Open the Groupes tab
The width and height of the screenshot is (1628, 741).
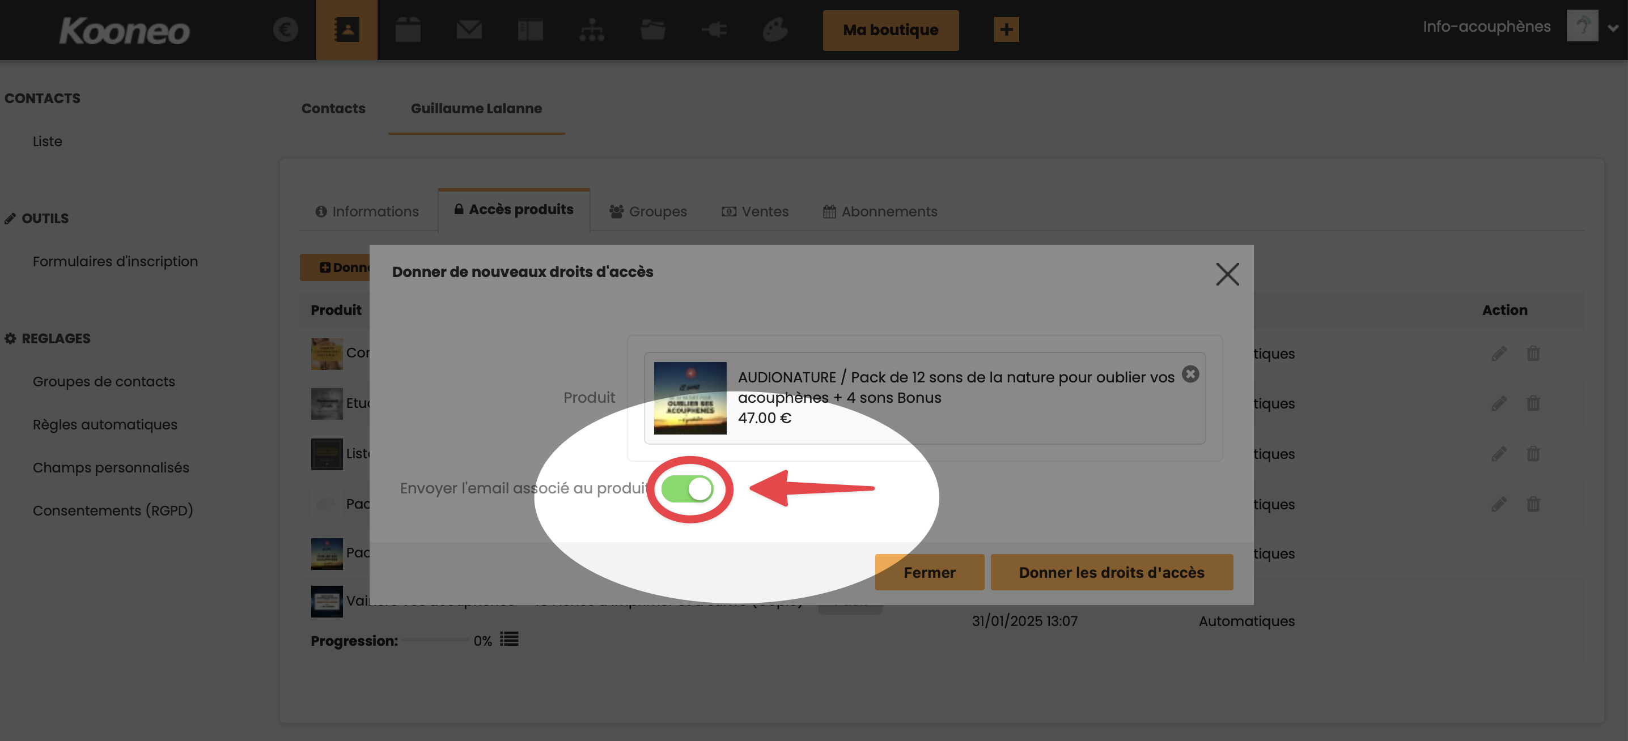tap(648, 212)
